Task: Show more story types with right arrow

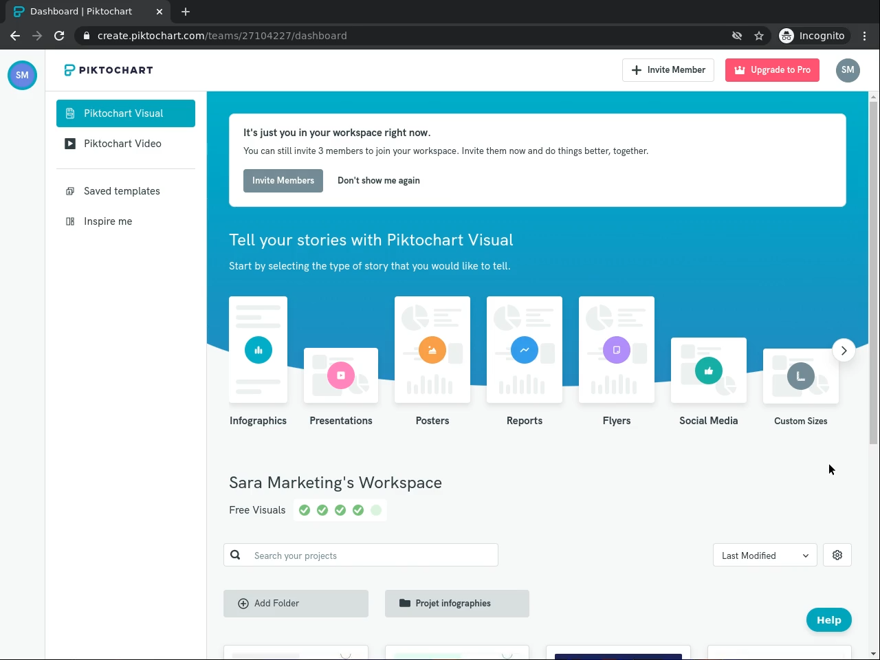Action: coord(844,351)
